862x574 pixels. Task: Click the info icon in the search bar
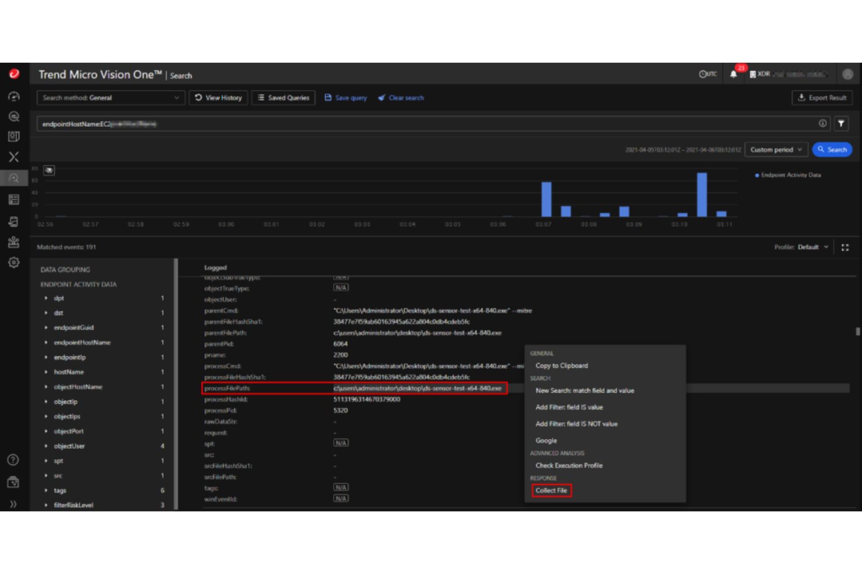[823, 123]
